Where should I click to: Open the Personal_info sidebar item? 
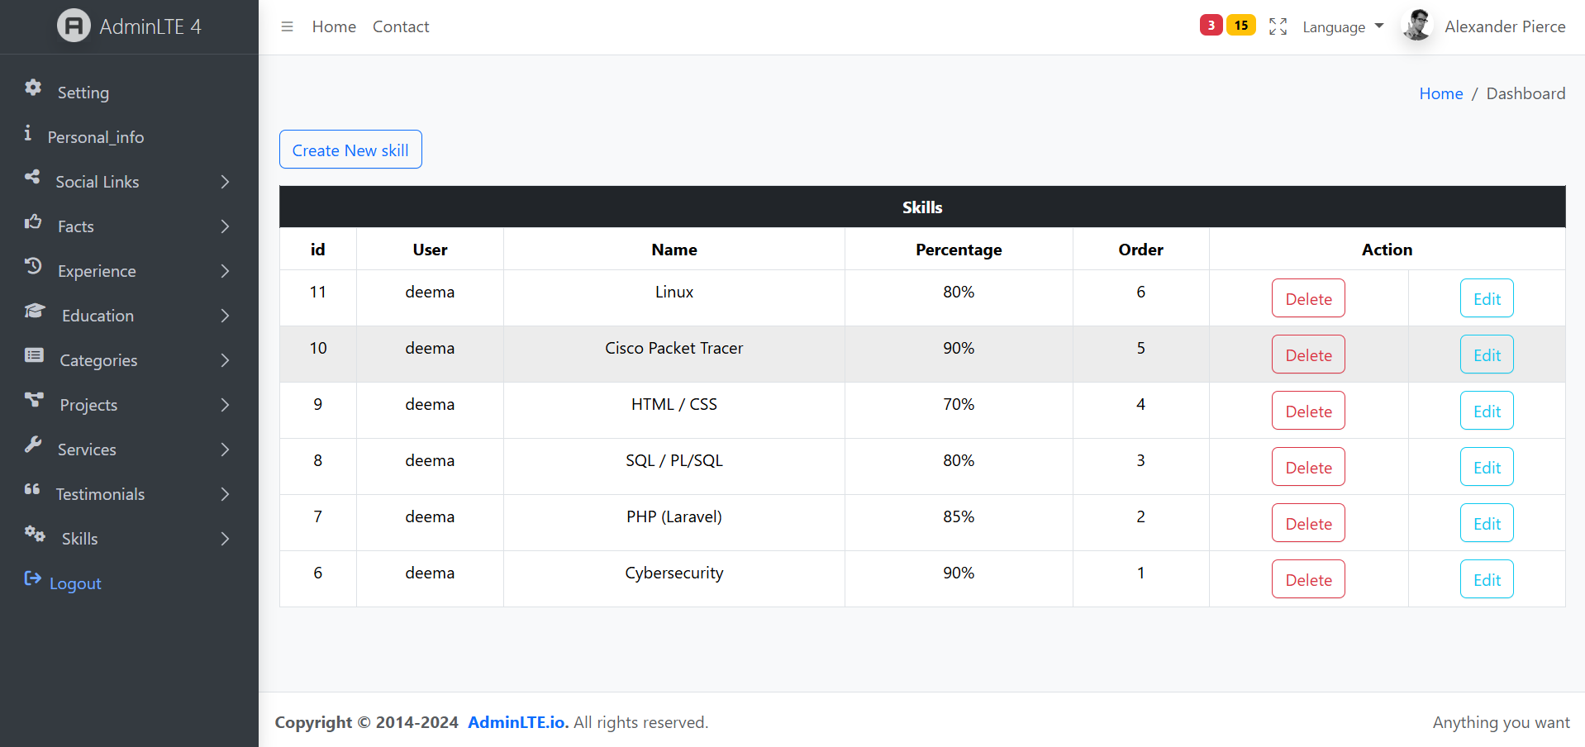tap(129, 137)
